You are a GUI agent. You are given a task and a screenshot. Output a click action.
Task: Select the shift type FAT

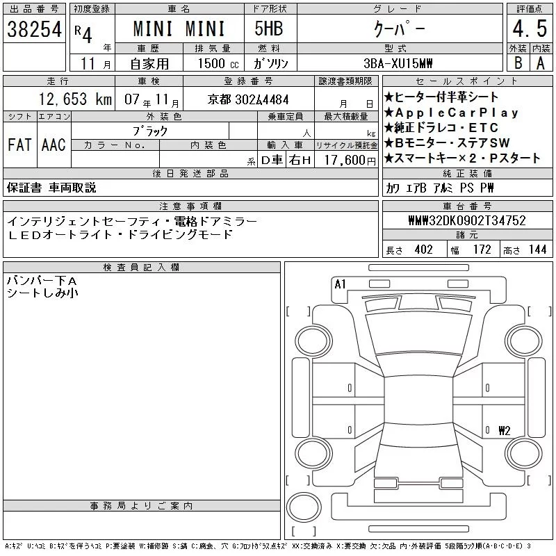tap(20, 145)
